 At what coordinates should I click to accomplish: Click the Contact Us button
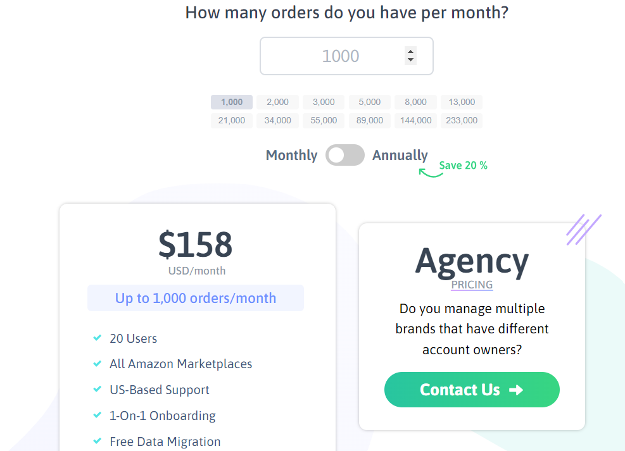pos(472,390)
